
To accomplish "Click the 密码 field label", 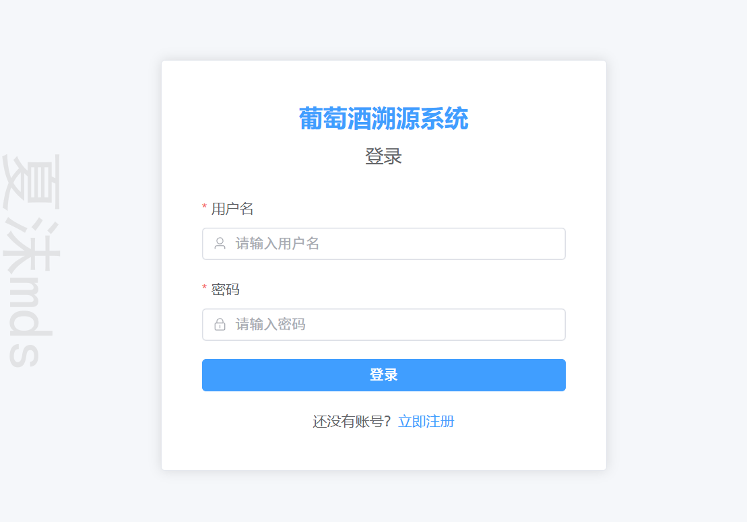I will click(x=225, y=289).
